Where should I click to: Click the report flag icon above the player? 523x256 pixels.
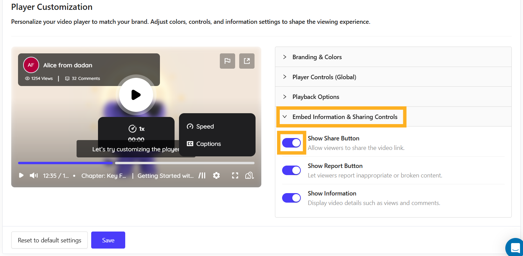(x=227, y=61)
